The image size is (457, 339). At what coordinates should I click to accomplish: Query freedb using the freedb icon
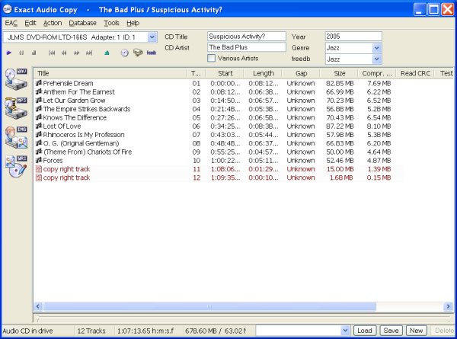point(152,53)
